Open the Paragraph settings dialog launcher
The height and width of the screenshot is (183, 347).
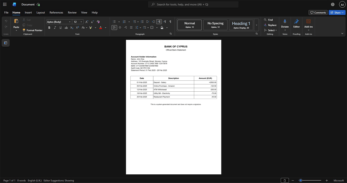click(x=171, y=34)
